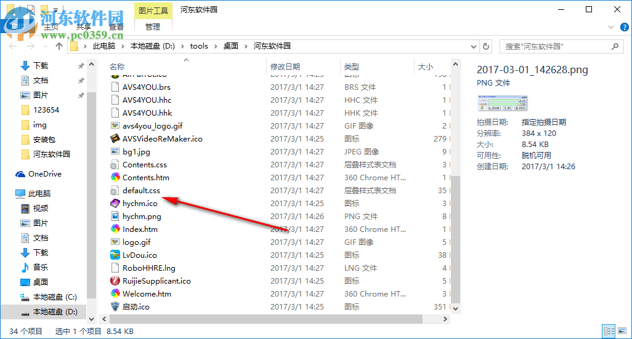Click the navigation pane scrollbar
Screen dimensions: 632x339
click(92, 195)
